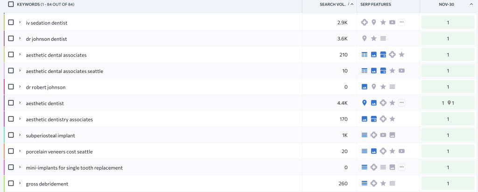Screen dimensions: 478x192
Task: Show more SERP features for aesthetic dentist
Action: [x=401, y=103]
